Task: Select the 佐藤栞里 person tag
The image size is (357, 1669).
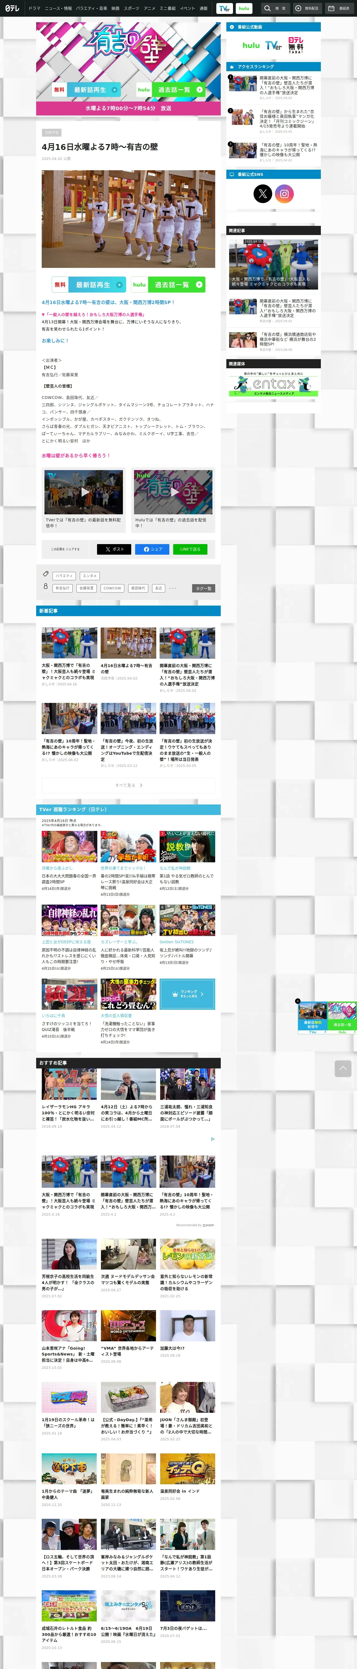Action: (x=86, y=588)
